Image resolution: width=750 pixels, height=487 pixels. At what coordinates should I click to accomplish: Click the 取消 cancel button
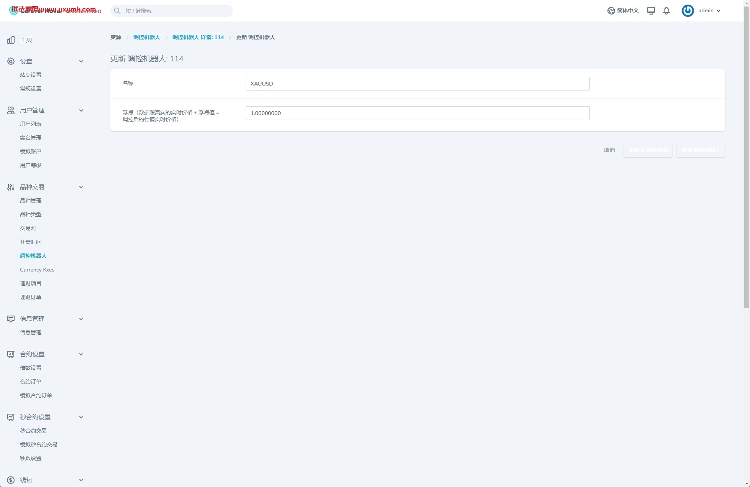click(x=609, y=150)
